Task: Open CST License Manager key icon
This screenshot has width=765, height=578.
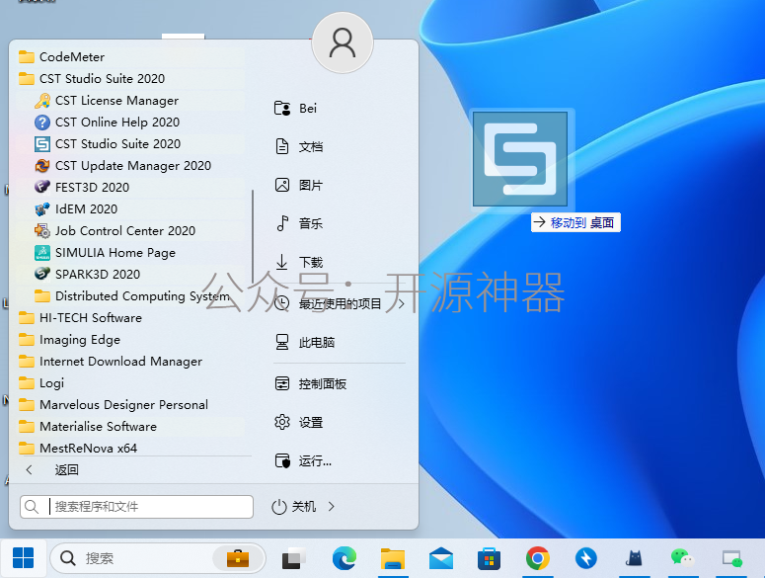Action: click(42, 101)
